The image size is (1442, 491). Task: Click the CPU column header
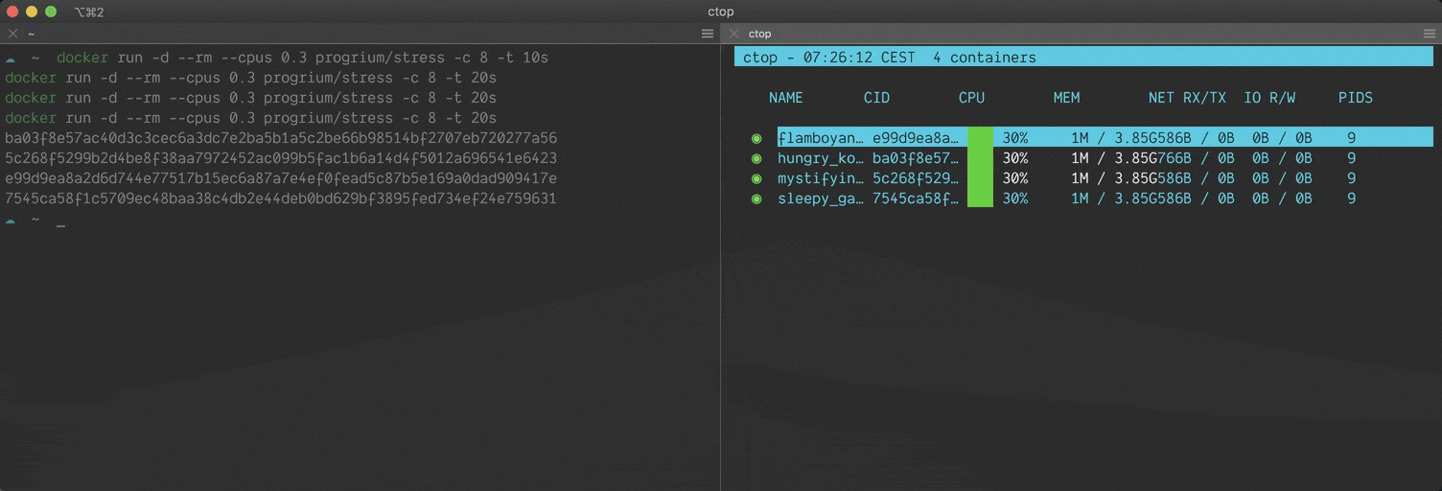pyautogui.click(x=971, y=98)
